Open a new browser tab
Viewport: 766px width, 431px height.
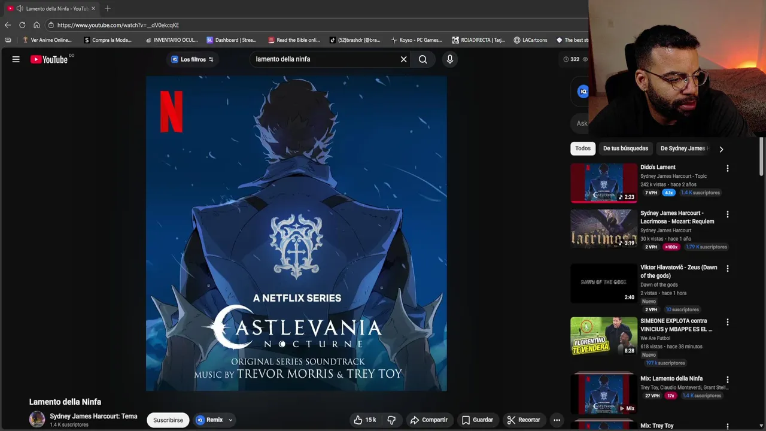(x=108, y=8)
